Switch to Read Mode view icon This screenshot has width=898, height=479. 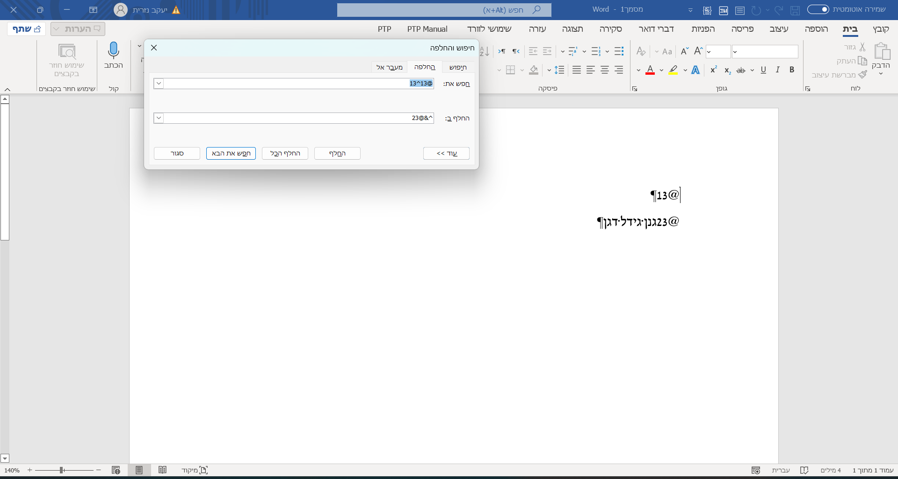162,470
